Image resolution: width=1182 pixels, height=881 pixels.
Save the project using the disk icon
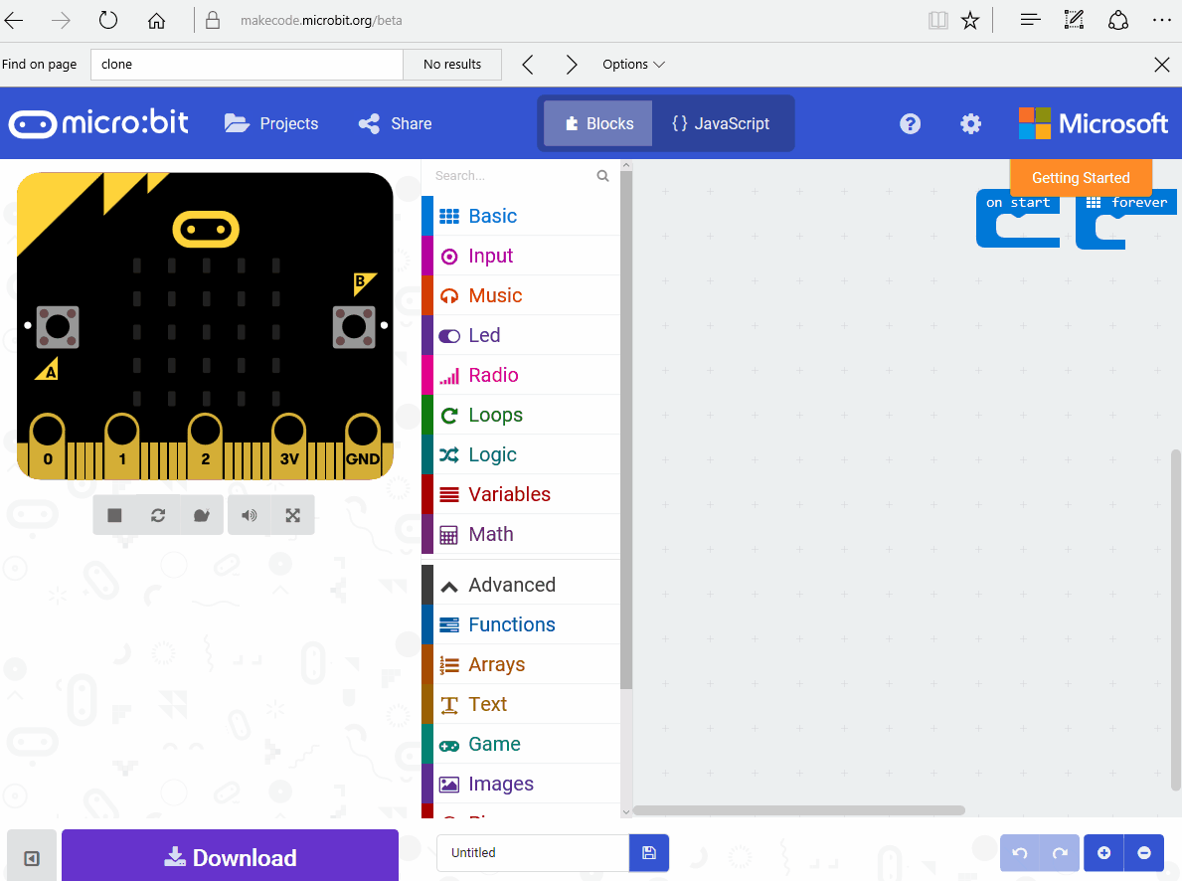(649, 852)
